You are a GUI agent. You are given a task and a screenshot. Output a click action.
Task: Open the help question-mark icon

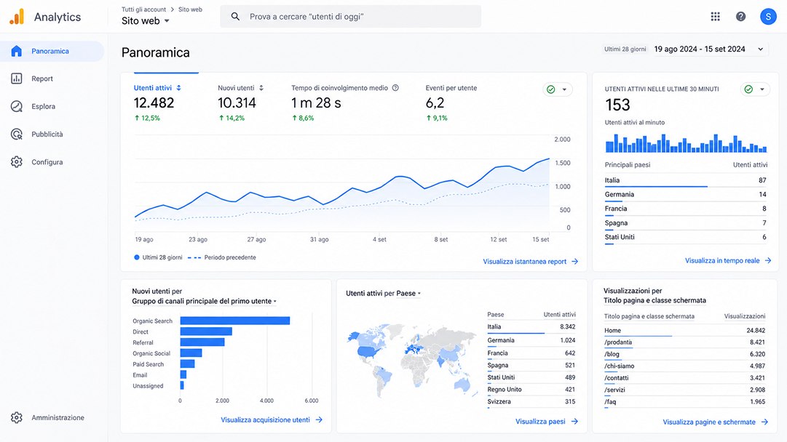740,17
